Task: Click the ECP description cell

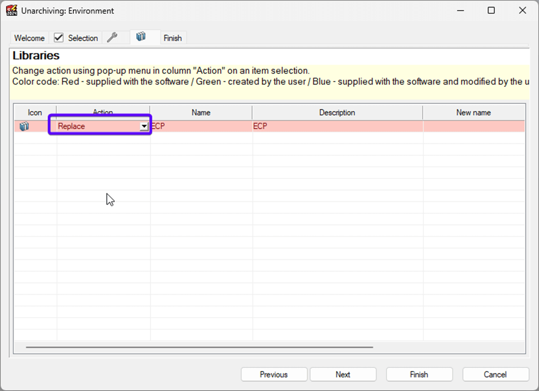Action: (x=338, y=126)
